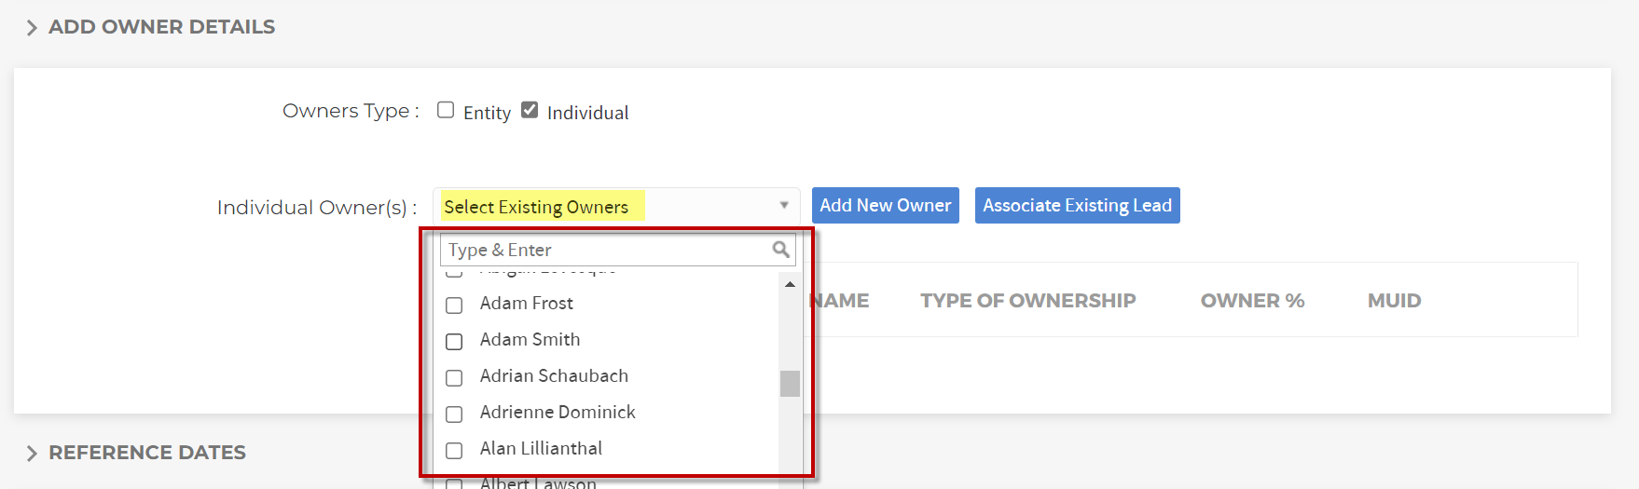Click the Alan Lillianthal name in list
This screenshot has height=489, width=1639.
click(x=542, y=449)
